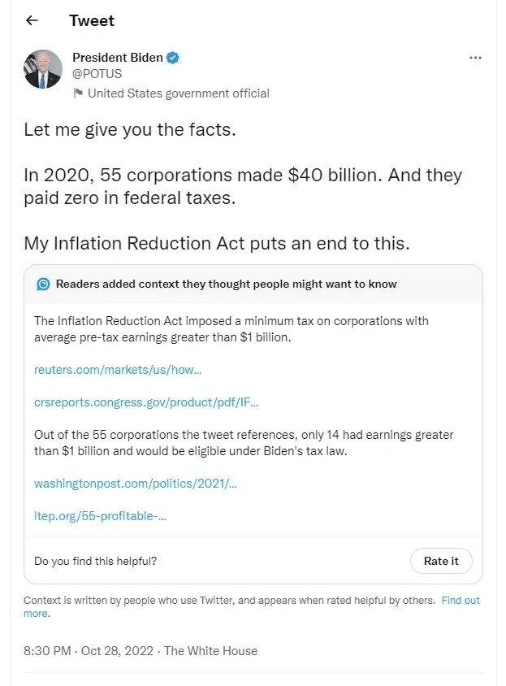
Task: Click The White House source label
Action: (x=210, y=650)
